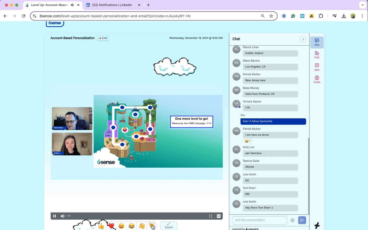Open the tab search dropdown arrow

[x=363, y=5]
